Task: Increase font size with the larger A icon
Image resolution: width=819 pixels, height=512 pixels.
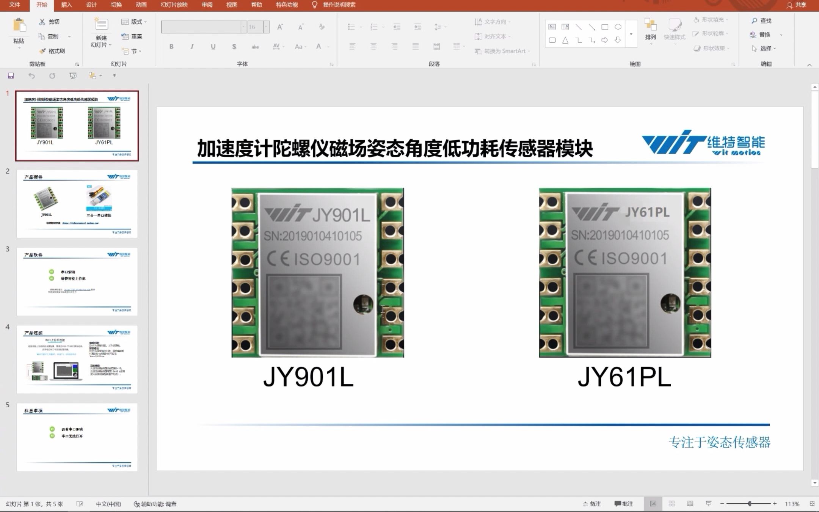Action: (x=280, y=27)
